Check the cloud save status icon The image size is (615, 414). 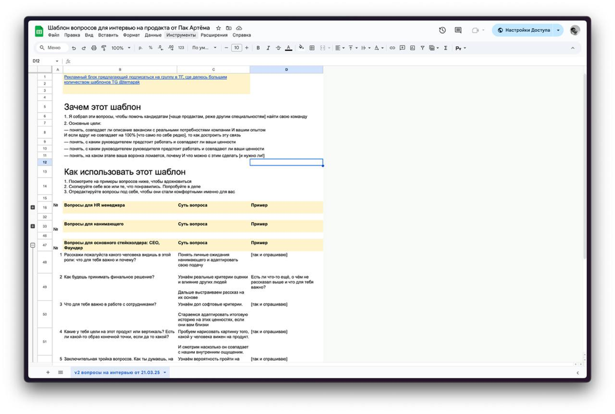click(239, 28)
